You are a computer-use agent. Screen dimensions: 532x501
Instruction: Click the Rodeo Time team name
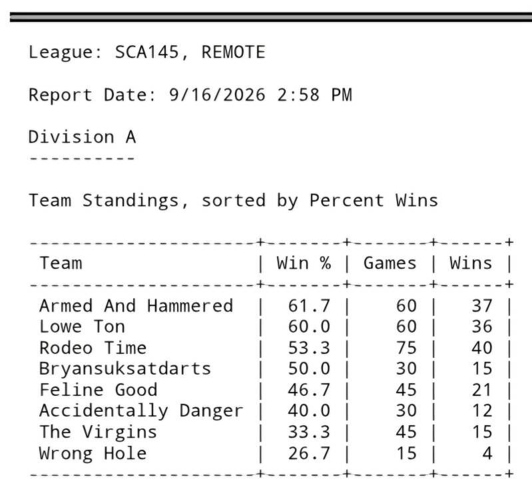(x=93, y=348)
